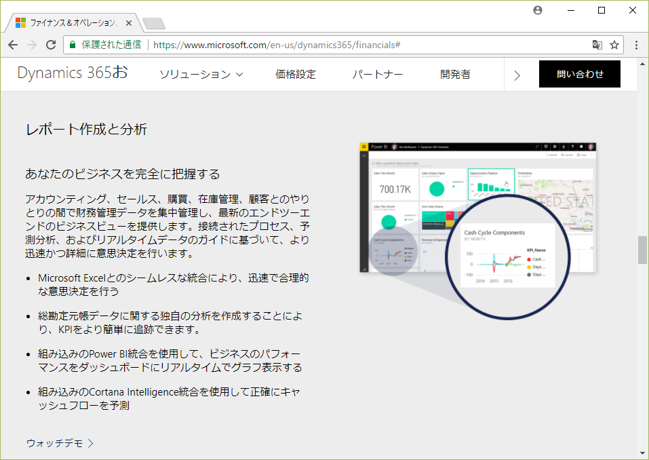Click the browser forward arrow

tap(32, 45)
